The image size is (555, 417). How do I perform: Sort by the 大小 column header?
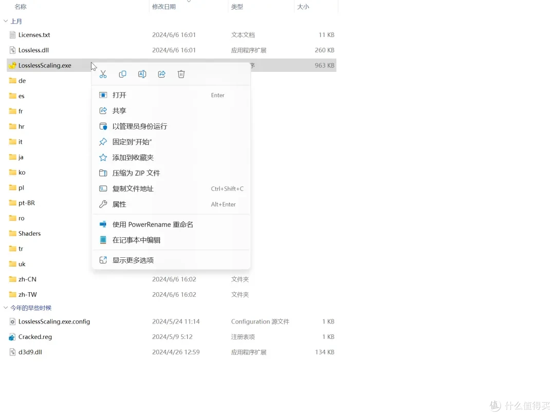coord(303,7)
